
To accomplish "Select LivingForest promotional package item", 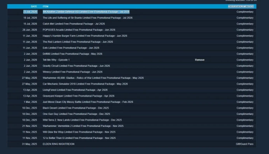I will (x=75, y=90).
